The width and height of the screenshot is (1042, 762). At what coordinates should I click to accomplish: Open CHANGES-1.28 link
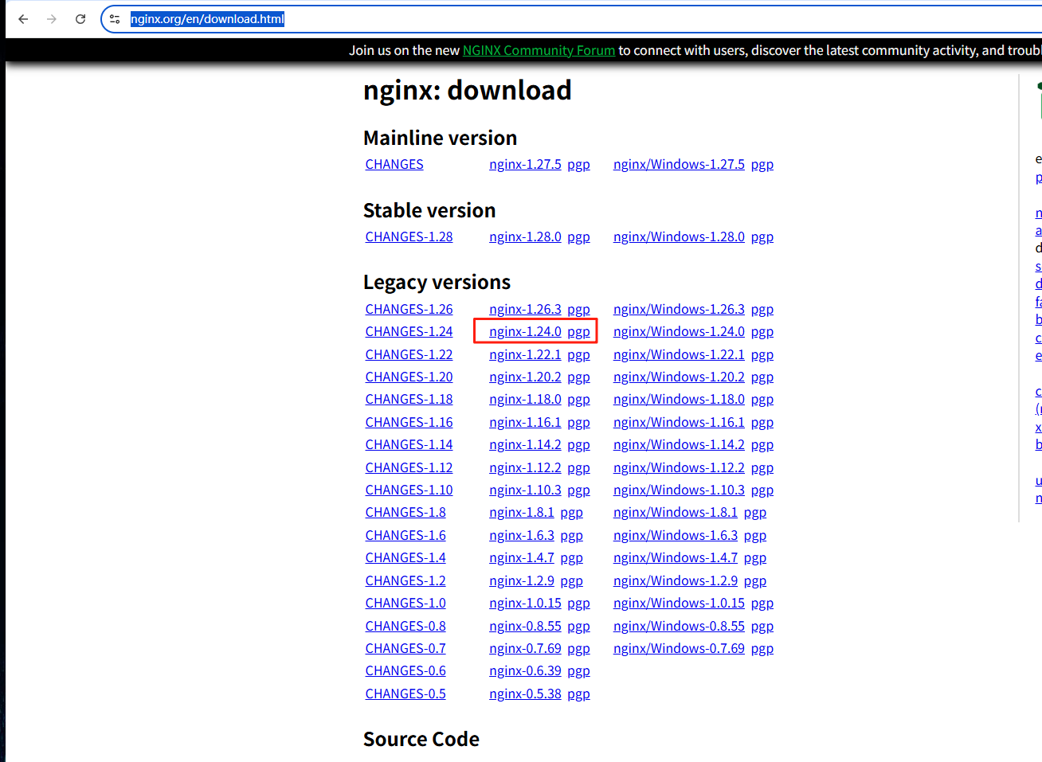click(409, 236)
